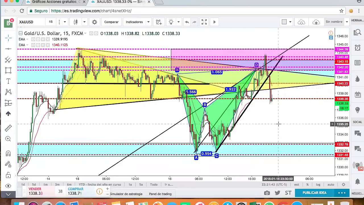This screenshot has height=205, width=364.
Task: Open time interval dropdown menu
Action: coord(65,22)
